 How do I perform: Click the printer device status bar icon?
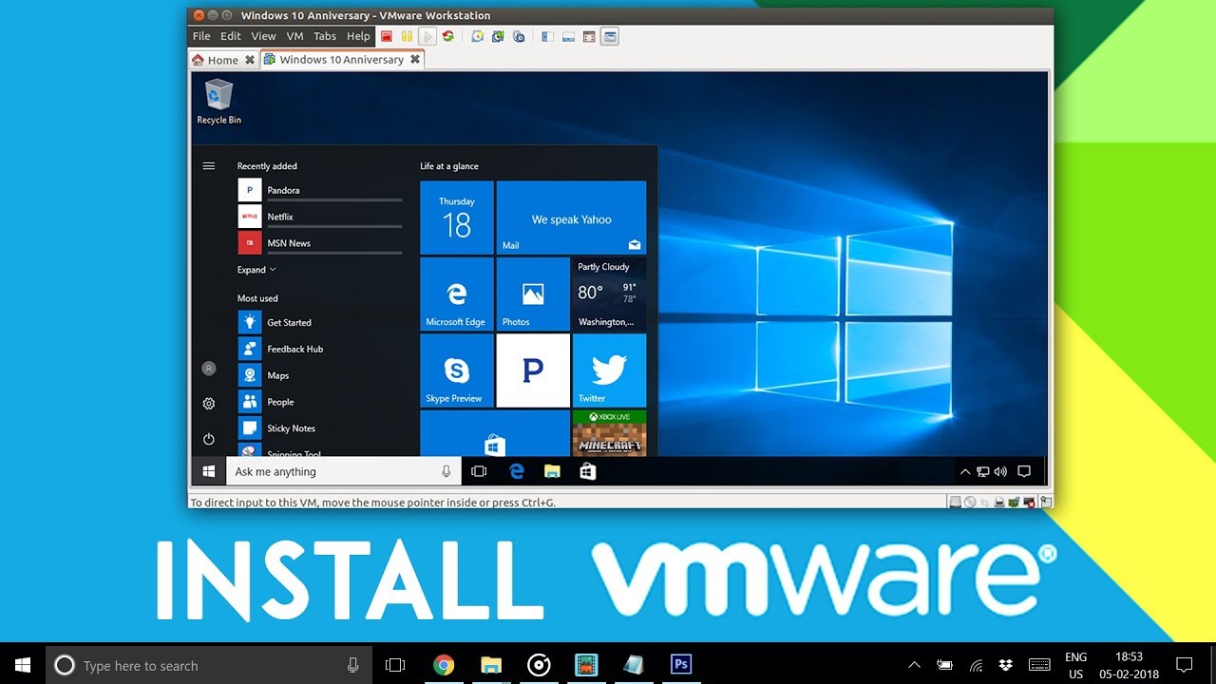(999, 502)
